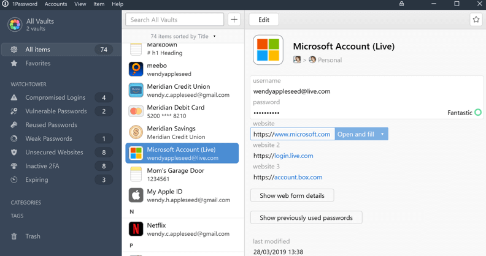Open Trash in sidebar
This screenshot has height=256, width=486.
tap(61, 236)
